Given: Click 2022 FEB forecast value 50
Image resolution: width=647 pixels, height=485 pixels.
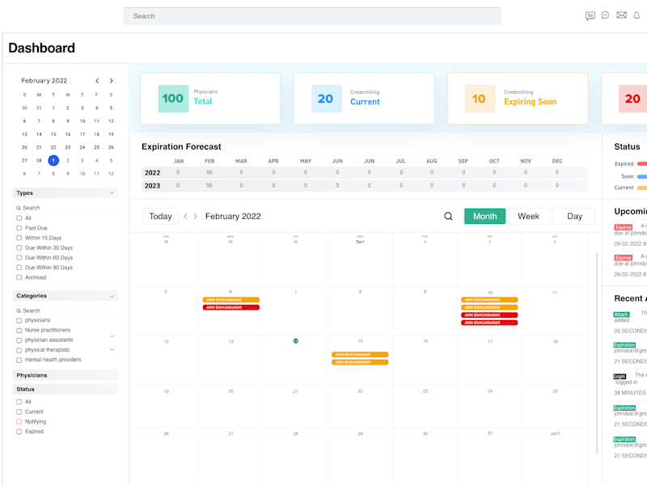Looking at the screenshot, I should click(209, 172).
